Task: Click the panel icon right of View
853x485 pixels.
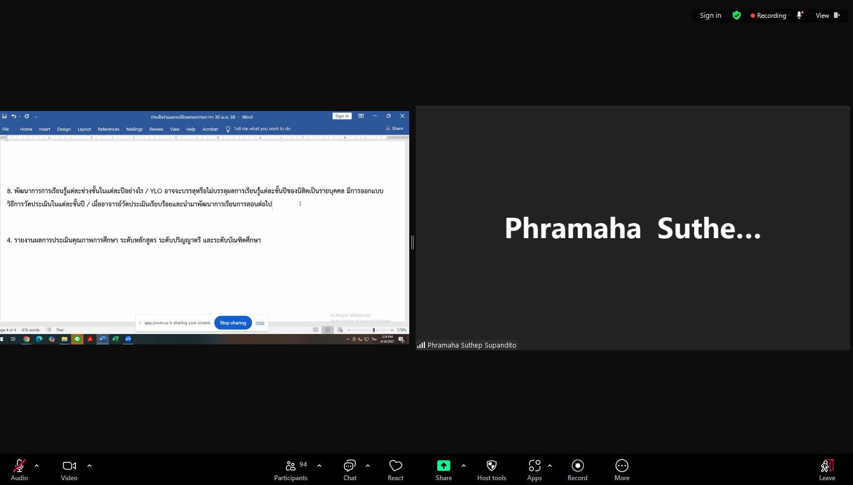Action: (837, 16)
